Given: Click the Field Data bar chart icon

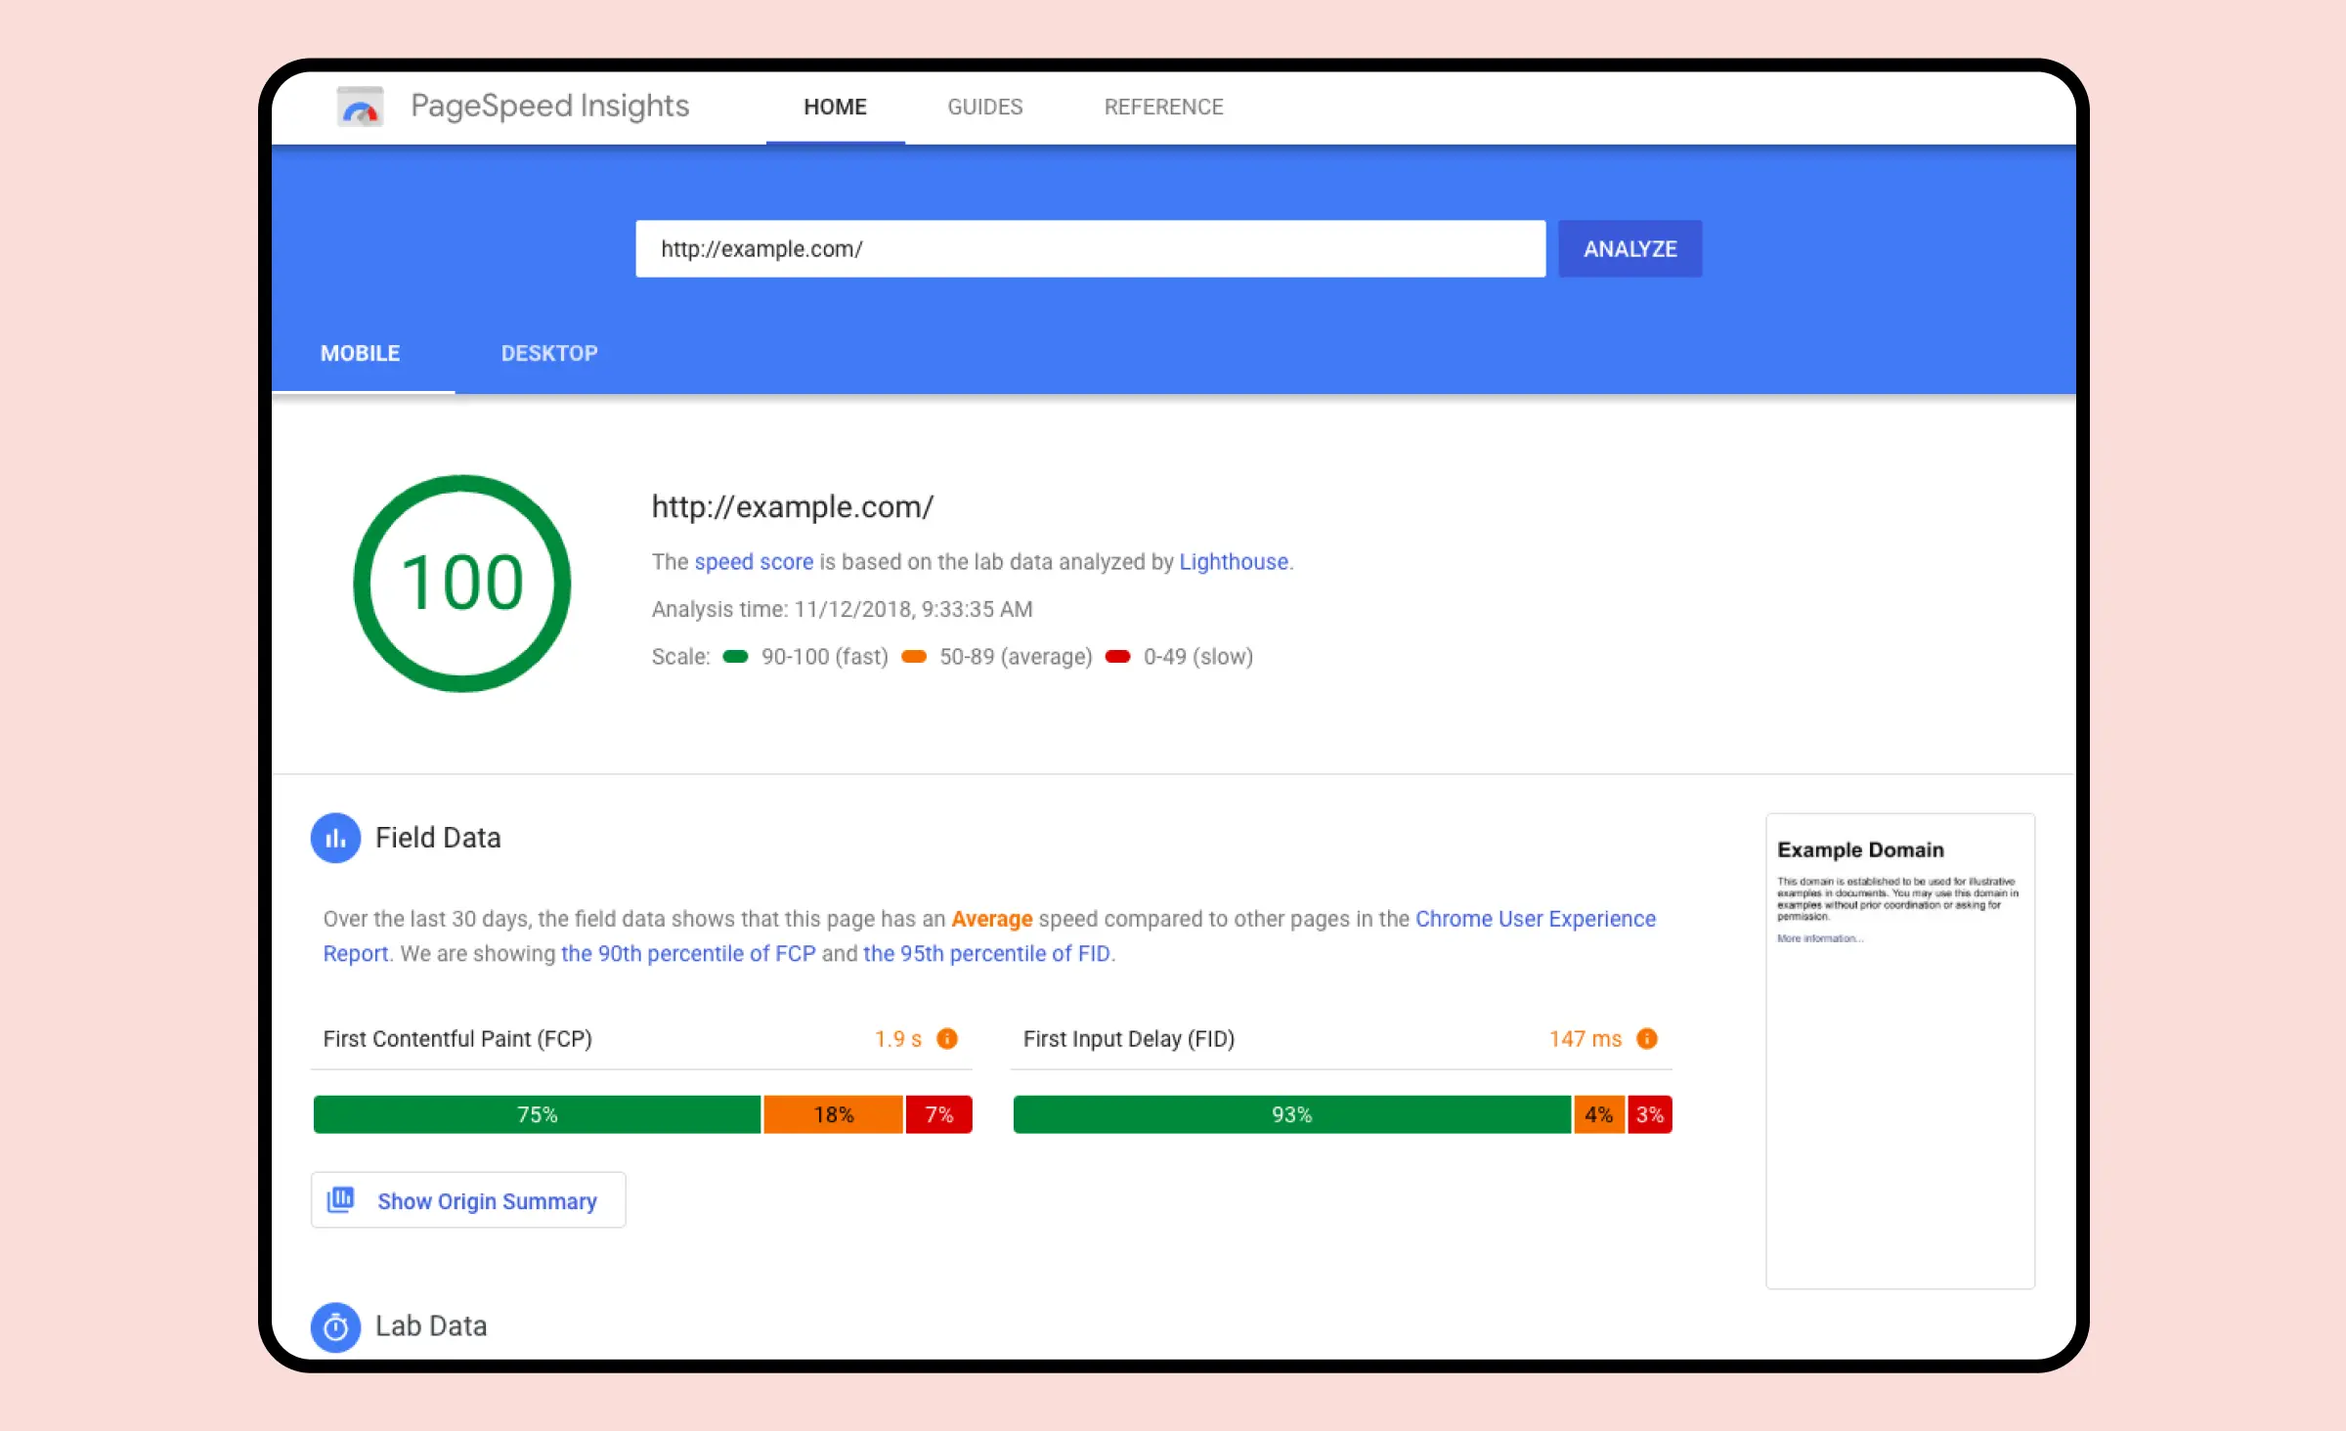Looking at the screenshot, I should [x=335, y=838].
